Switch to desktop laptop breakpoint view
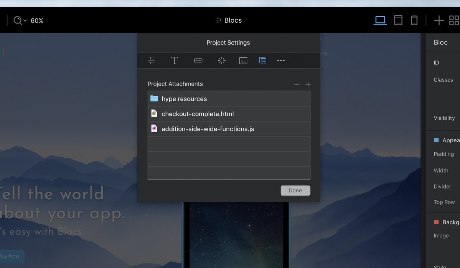 pos(380,20)
